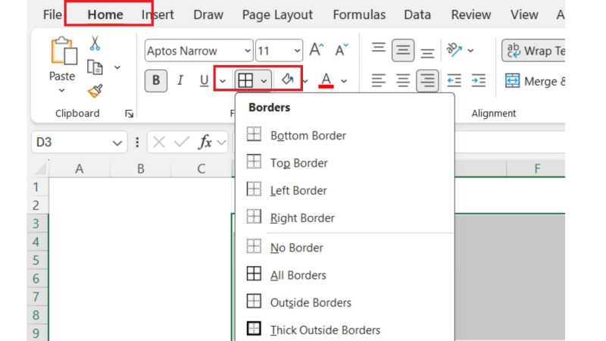606x341 pixels.
Task: Click the Select All corner triangle
Action: (x=40, y=169)
